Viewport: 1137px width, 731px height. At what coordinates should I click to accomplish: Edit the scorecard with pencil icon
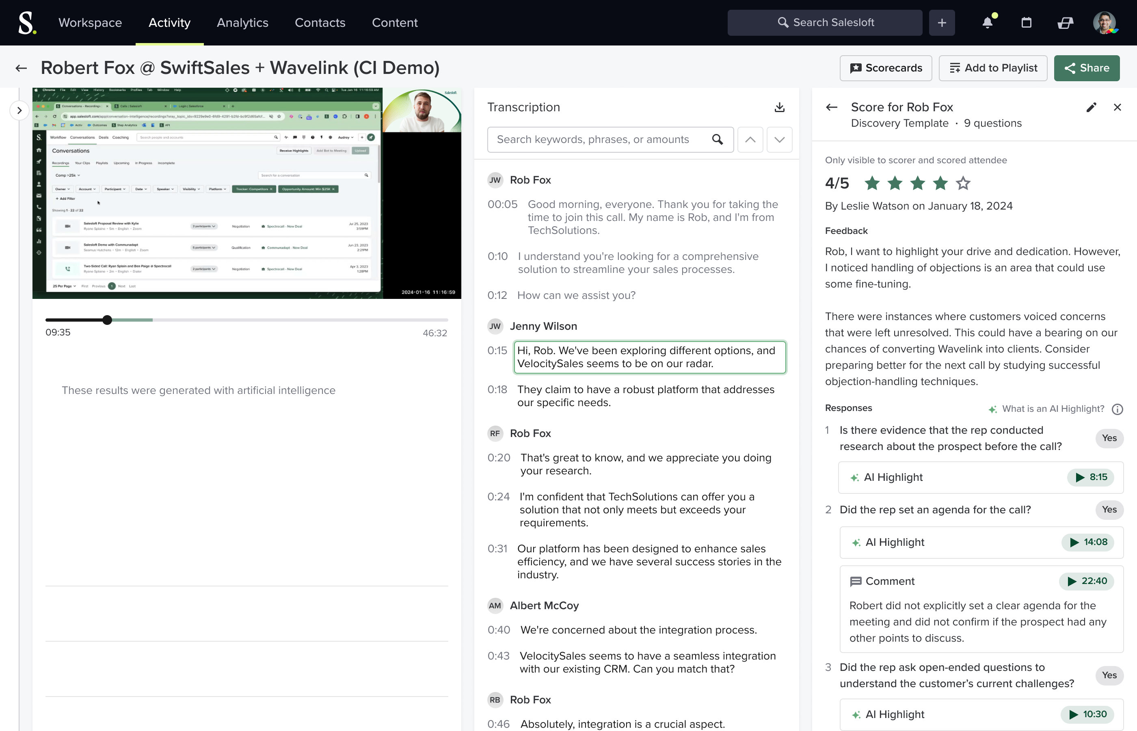[x=1091, y=107]
